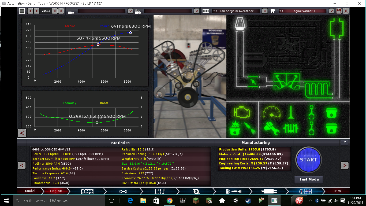366x206 pixels.
Task: Click the engine family block icon
Action: pyautogui.click(x=206, y=11)
